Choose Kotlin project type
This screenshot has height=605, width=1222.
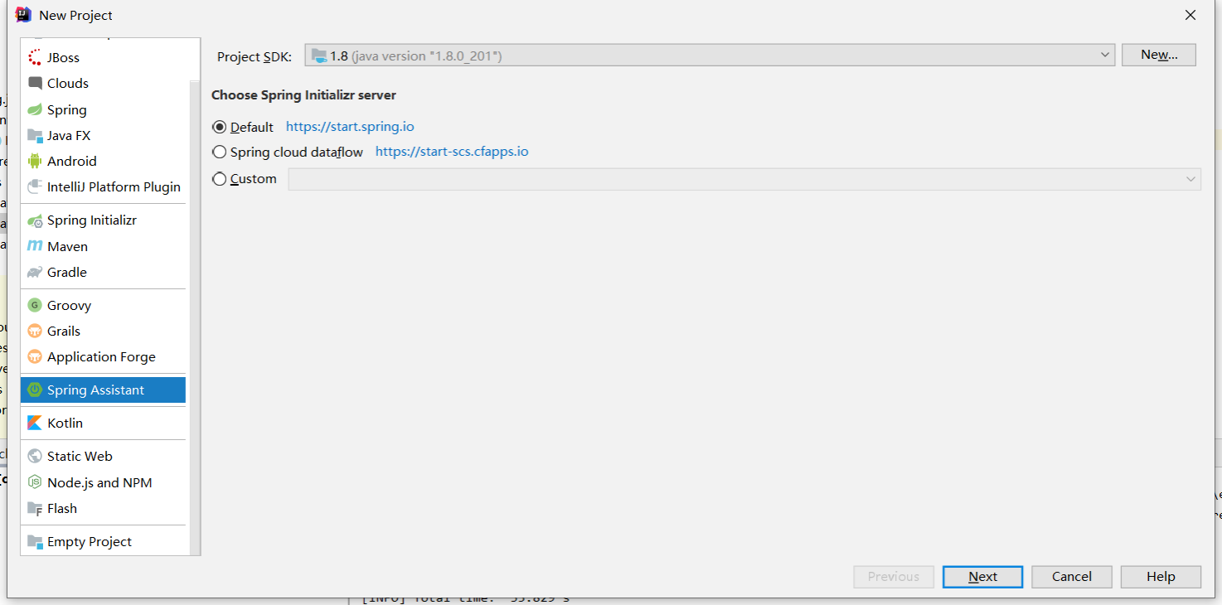[x=103, y=423]
